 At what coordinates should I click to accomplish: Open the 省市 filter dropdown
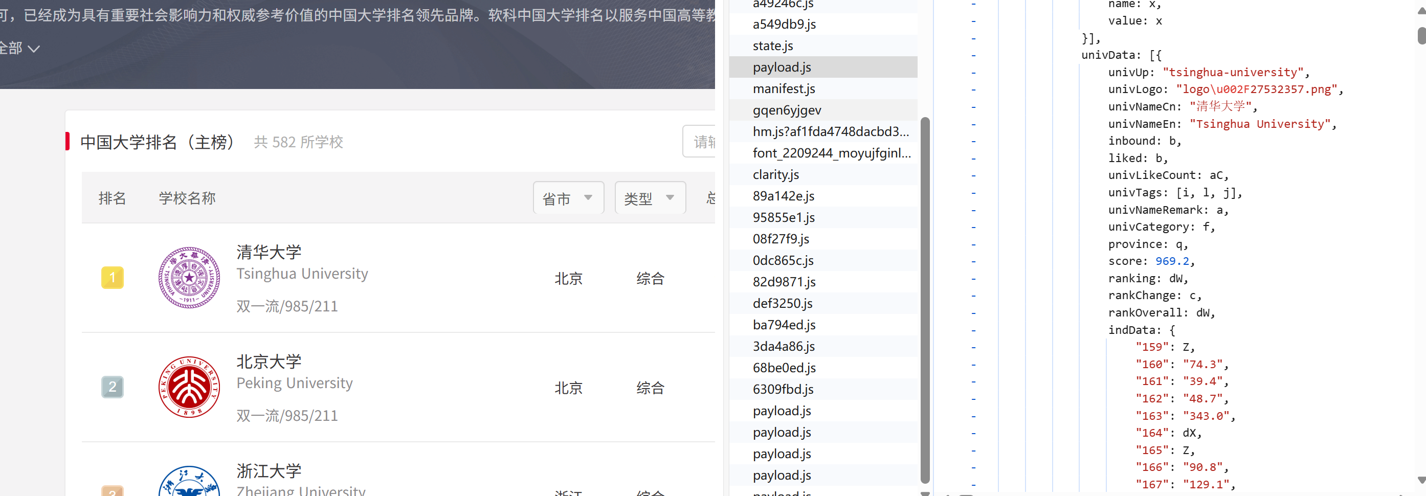(x=568, y=197)
